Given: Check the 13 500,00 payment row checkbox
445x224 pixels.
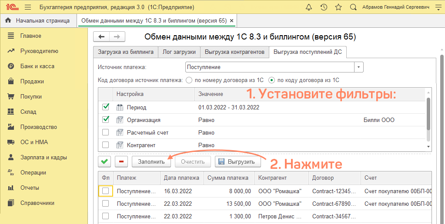Looking at the screenshot, I should (x=106, y=204).
